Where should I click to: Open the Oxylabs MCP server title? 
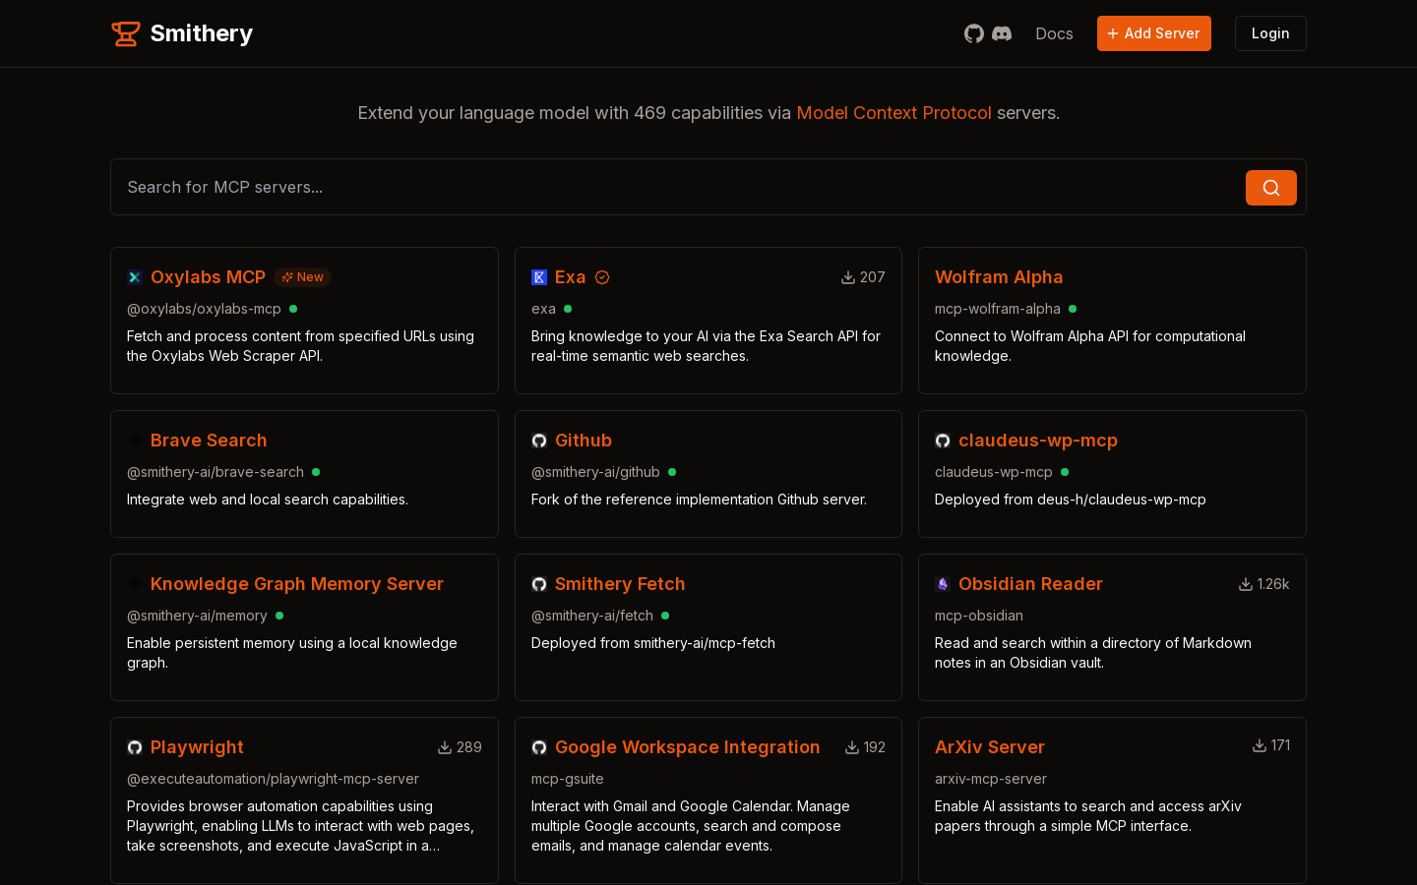[208, 277]
